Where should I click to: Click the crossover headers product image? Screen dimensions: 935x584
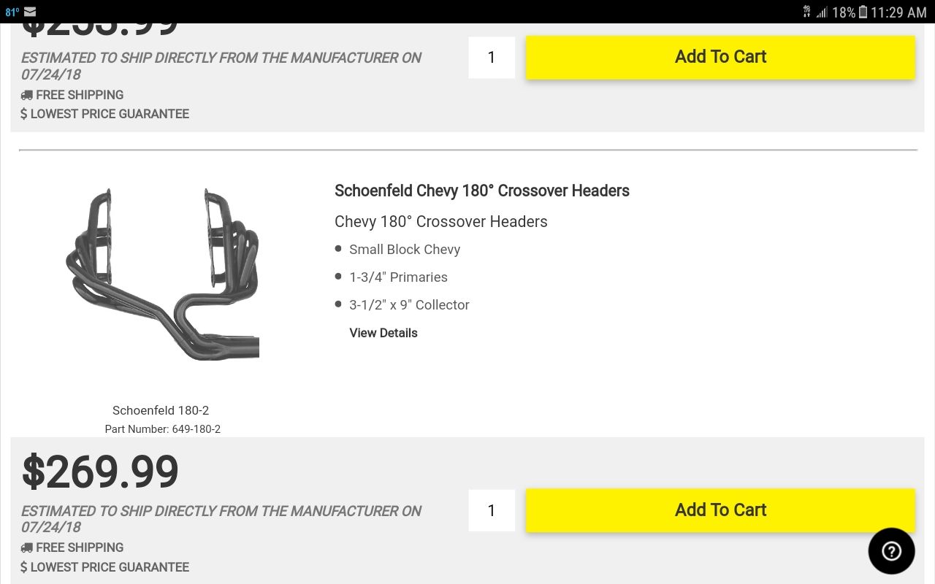[162, 274]
